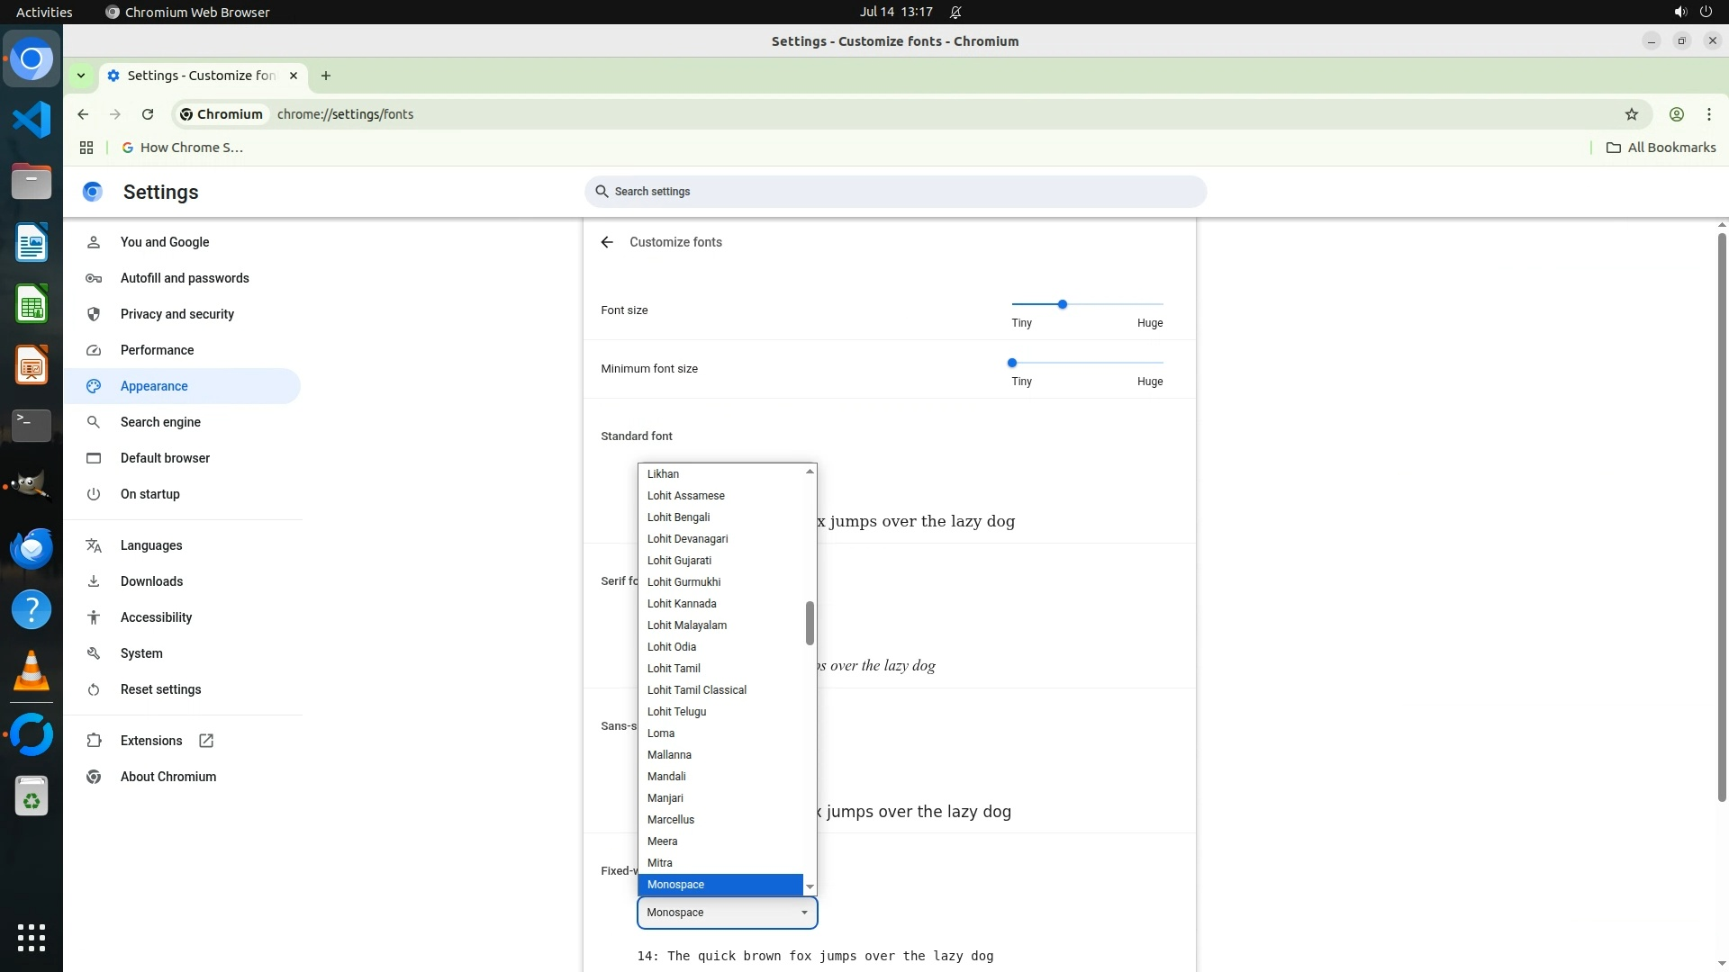
Task: Open Privacy and security settings
Action: click(177, 314)
